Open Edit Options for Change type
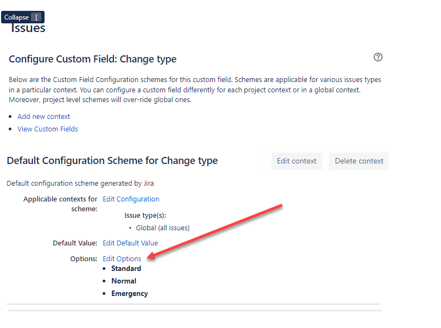Screen dimensions: 441x328 (122, 258)
